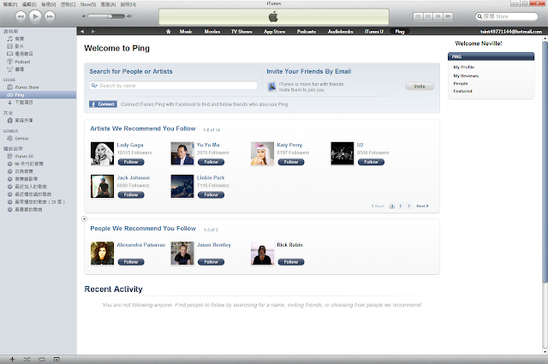Viewport: 548px width, 364px height.
Task: Follow Lady Gaga
Action: (131, 162)
